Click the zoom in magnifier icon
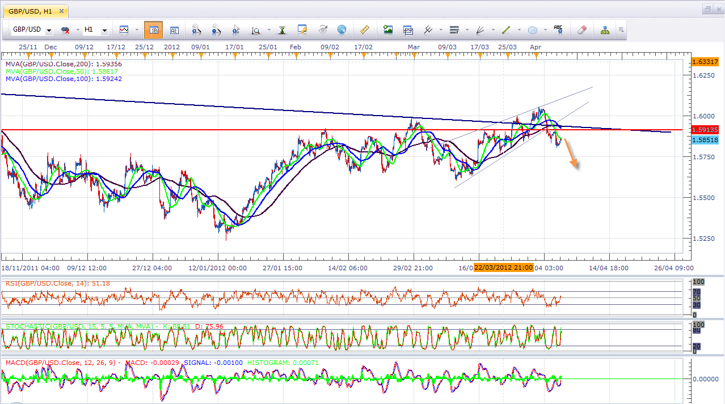The width and height of the screenshot is (725, 404). 197,30
